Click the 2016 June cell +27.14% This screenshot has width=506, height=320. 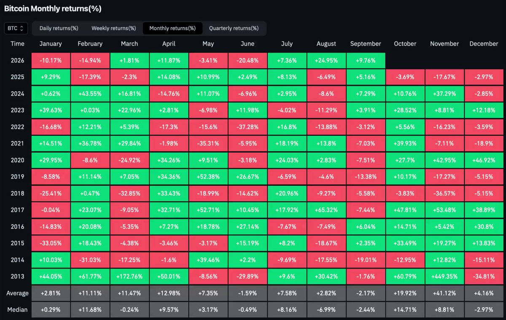(248, 227)
